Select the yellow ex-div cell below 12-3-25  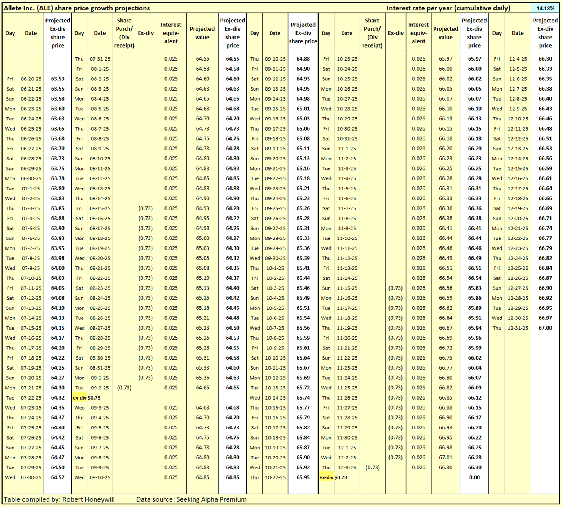(x=326, y=477)
